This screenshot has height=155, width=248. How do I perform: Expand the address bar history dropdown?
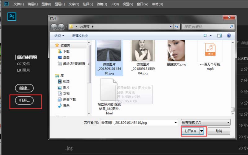pyautogui.click(x=170, y=27)
